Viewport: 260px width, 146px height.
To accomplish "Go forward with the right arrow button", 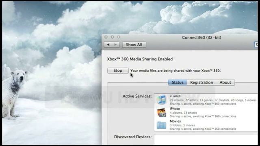I will 115,45.
